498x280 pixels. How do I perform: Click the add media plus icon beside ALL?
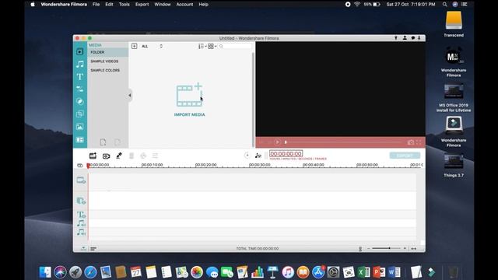(x=135, y=46)
